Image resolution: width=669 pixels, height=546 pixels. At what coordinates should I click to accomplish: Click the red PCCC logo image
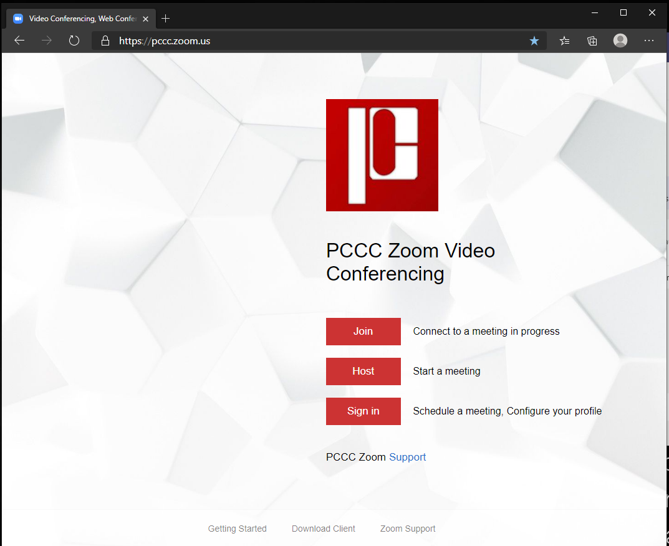tap(382, 155)
